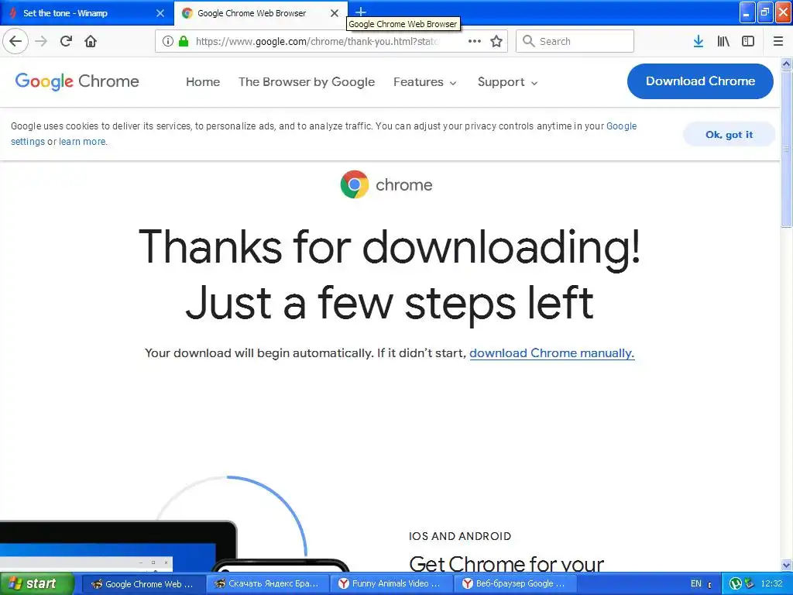Open the Windows start menu
The height and width of the screenshot is (595, 793).
[36, 583]
